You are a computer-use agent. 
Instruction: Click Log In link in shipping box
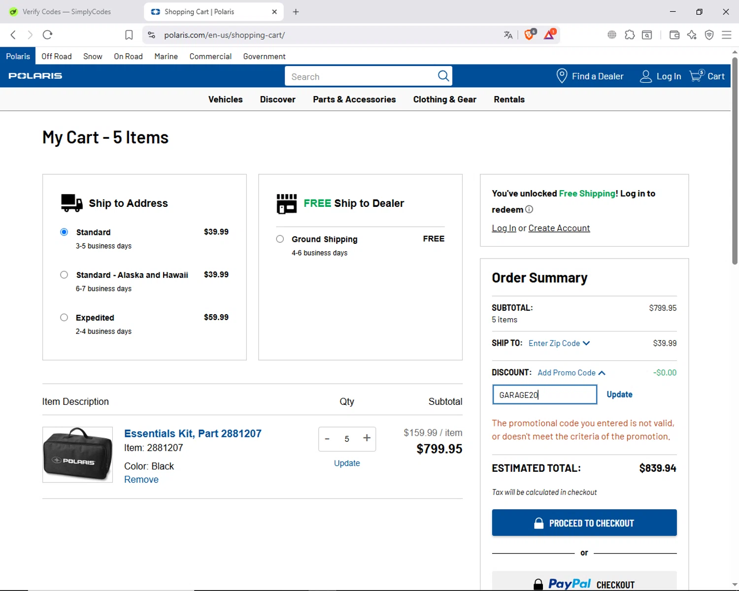coord(504,228)
